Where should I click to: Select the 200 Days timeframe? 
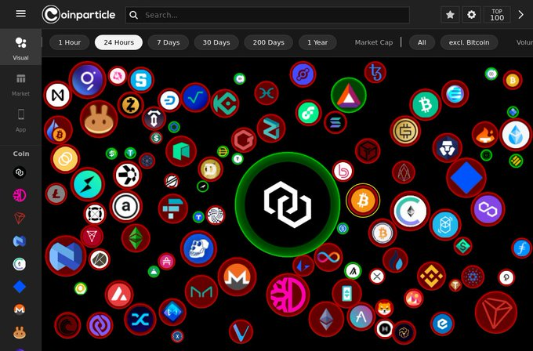[269, 42]
